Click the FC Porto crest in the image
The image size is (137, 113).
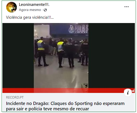point(71,29)
